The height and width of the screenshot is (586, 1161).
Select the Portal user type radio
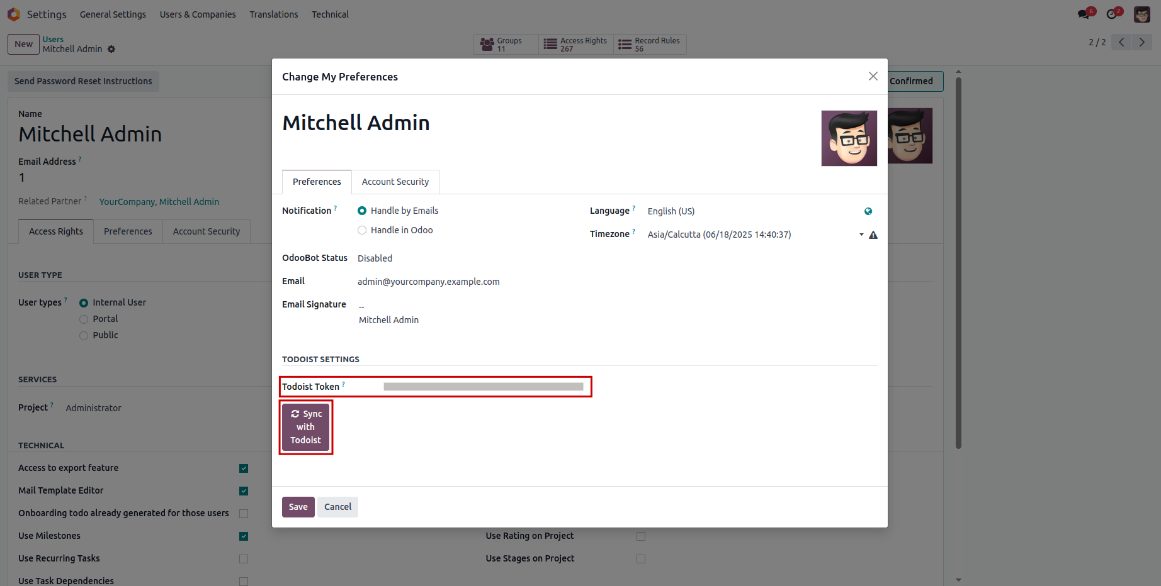[84, 319]
